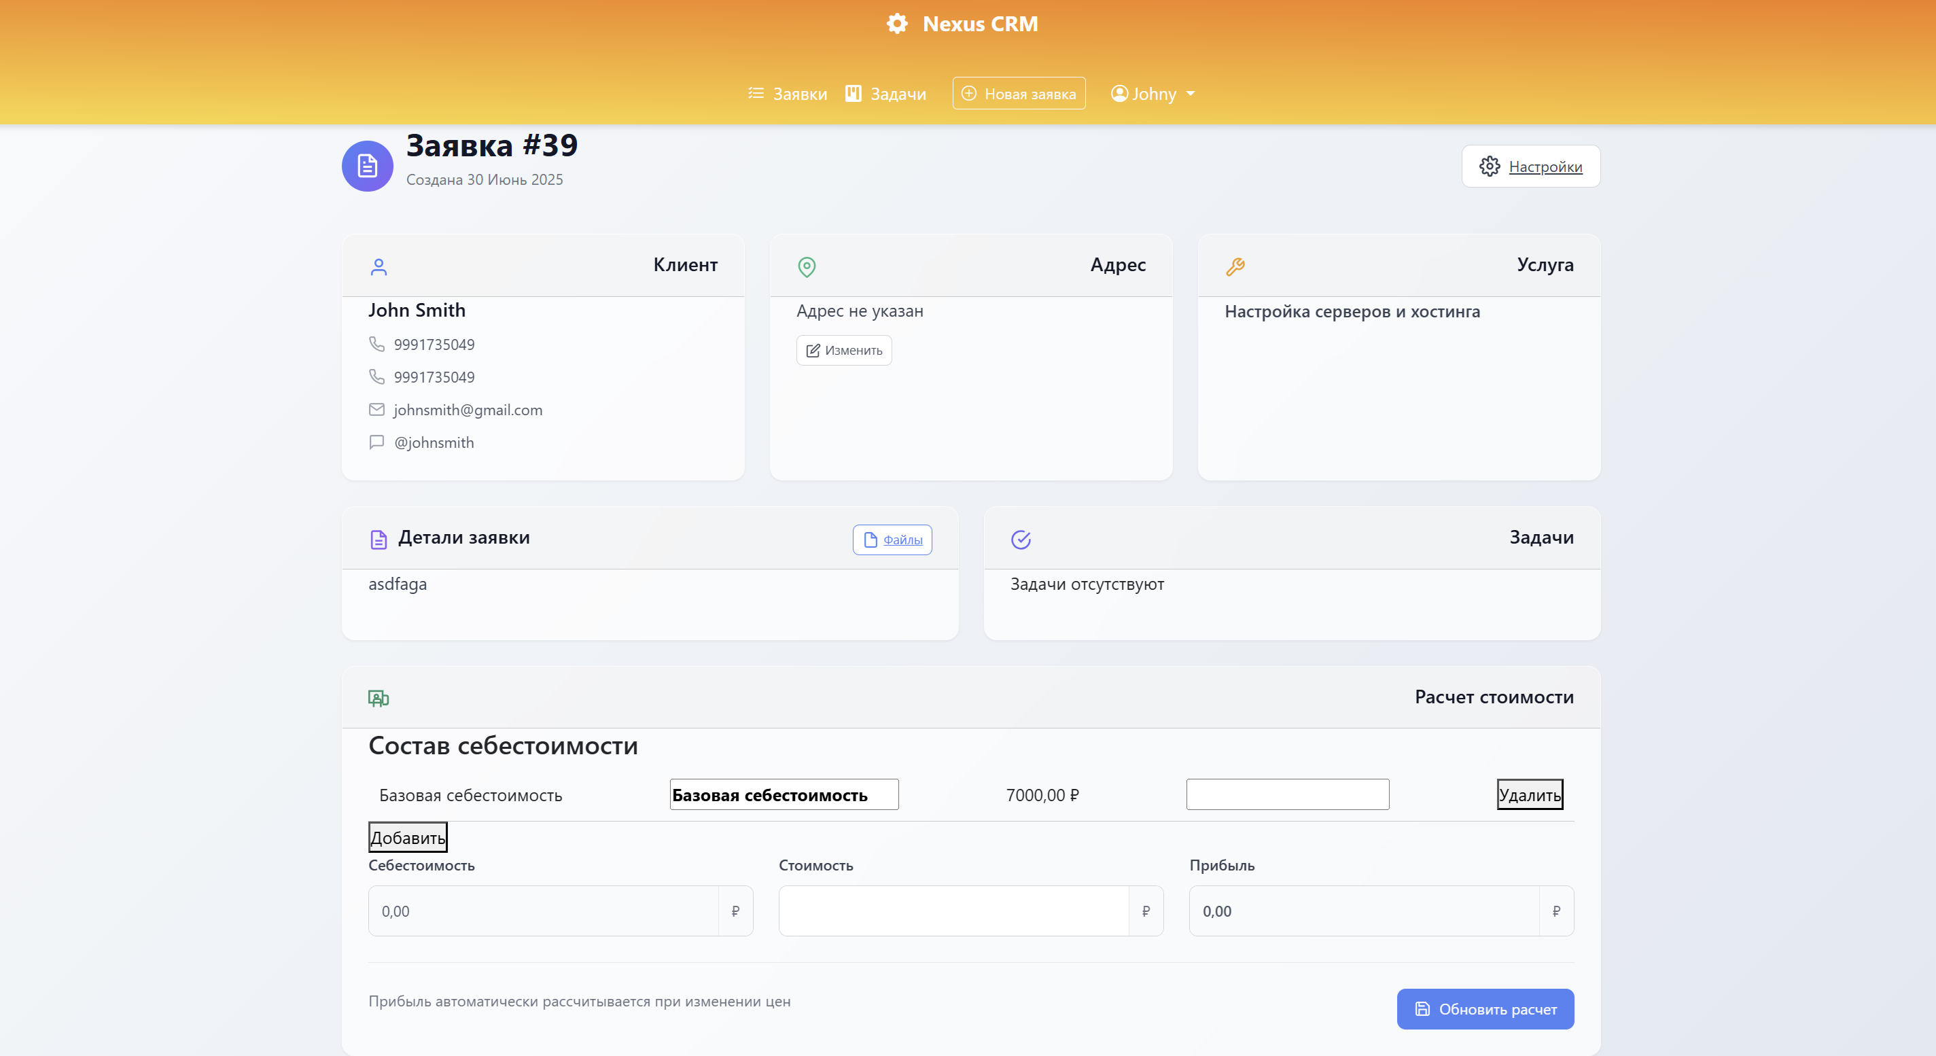The width and height of the screenshot is (1936, 1056).
Task: Click Изменить to edit address
Action: pos(844,350)
